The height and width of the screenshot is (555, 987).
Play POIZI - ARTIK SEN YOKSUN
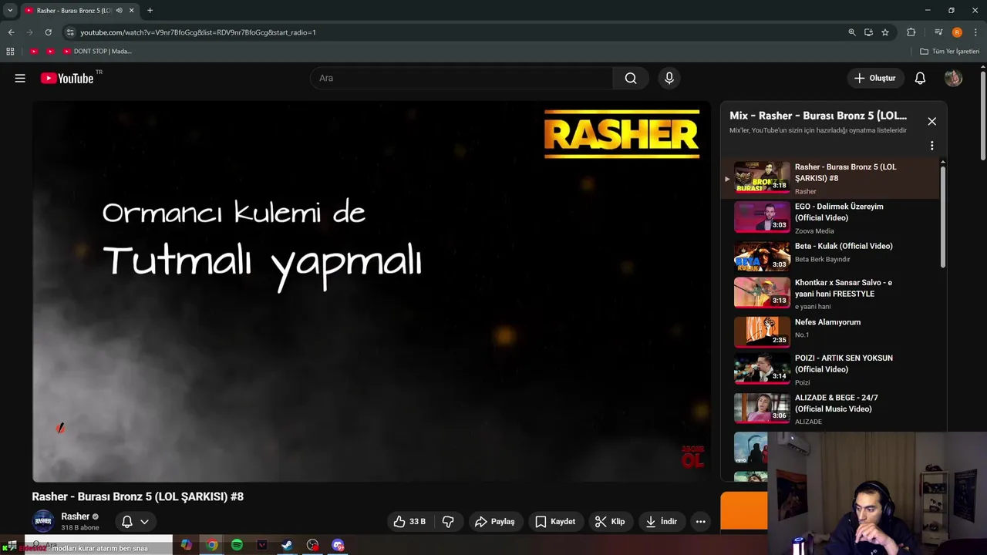click(830, 370)
